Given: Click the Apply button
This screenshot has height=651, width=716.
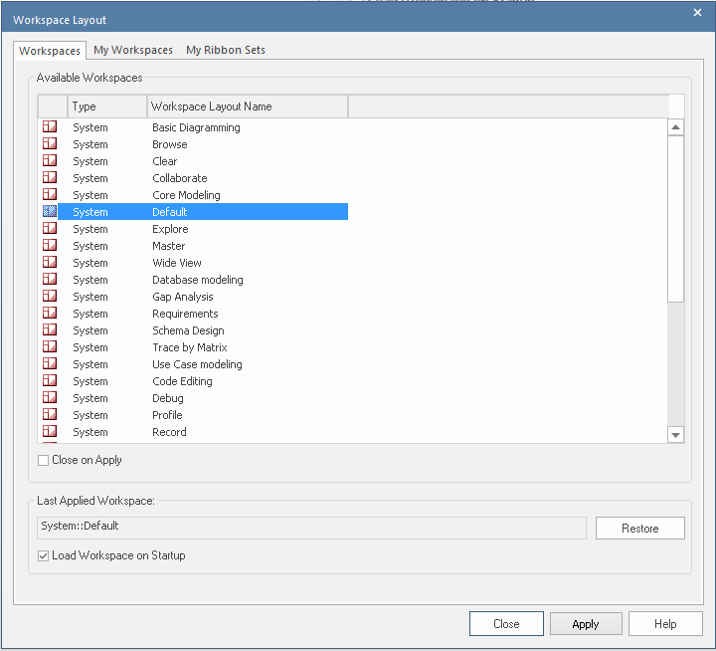Looking at the screenshot, I should point(586,624).
